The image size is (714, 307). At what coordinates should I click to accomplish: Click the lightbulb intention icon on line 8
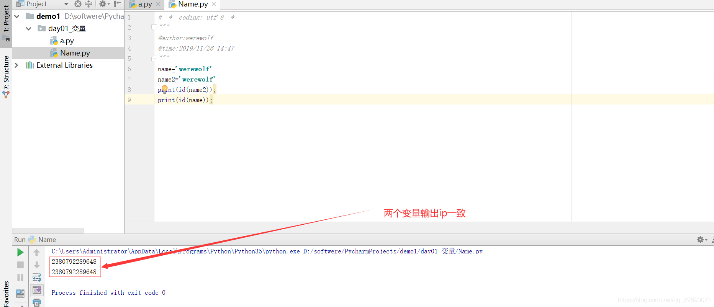[165, 89]
